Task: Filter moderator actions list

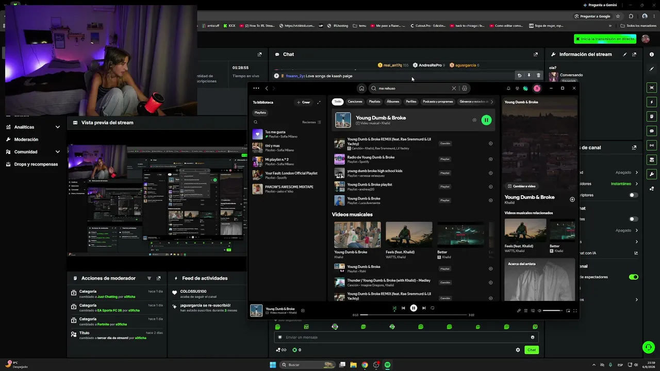Action: point(150,278)
